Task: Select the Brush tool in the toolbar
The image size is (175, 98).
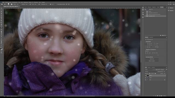Action: [1, 22]
